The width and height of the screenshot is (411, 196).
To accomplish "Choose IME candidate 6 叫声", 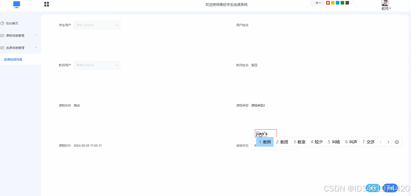I will click(x=351, y=142).
